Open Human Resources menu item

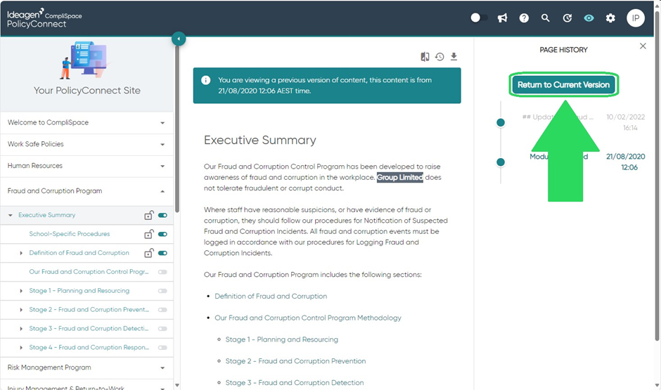point(86,166)
